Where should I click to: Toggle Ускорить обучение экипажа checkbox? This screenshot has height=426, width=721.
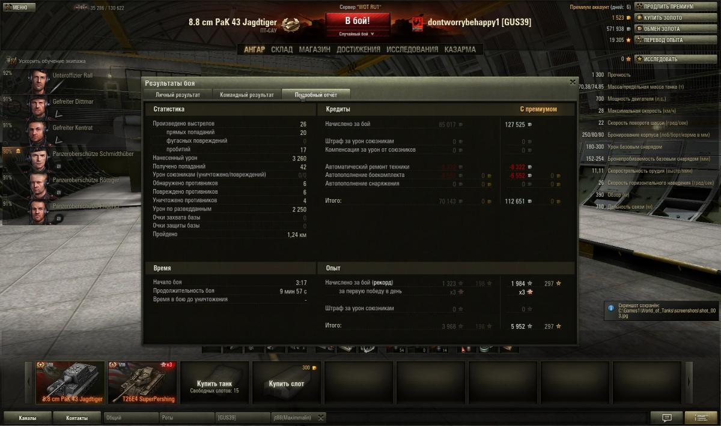click(11, 61)
